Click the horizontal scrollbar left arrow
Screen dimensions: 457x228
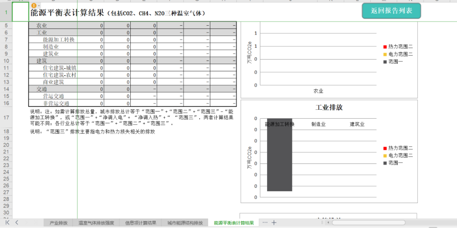click(x=328, y=223)
